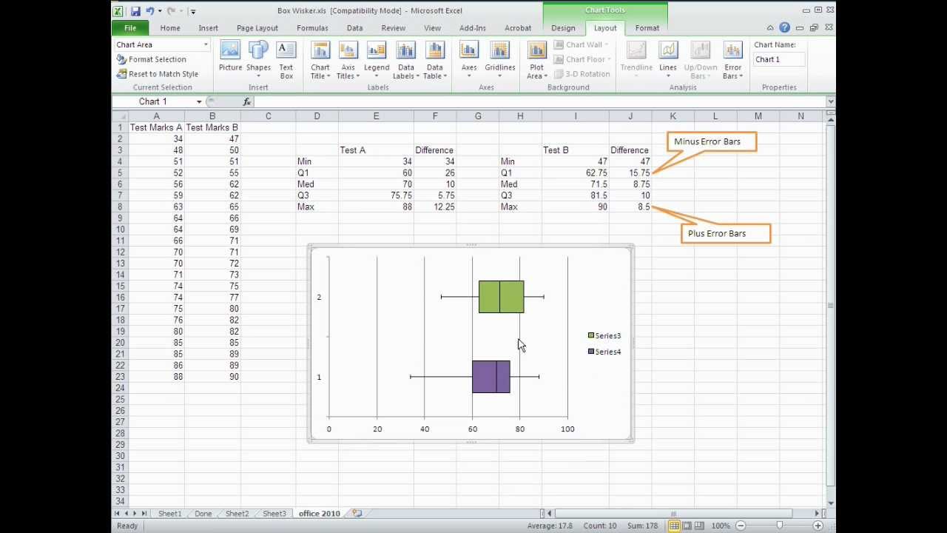This screenshot has width=947, height=533.
Task: Click the Select All corner button
Action: (x=120, y=116)
